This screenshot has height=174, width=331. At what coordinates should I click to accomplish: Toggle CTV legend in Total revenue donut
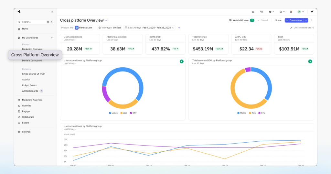point(262,113)
